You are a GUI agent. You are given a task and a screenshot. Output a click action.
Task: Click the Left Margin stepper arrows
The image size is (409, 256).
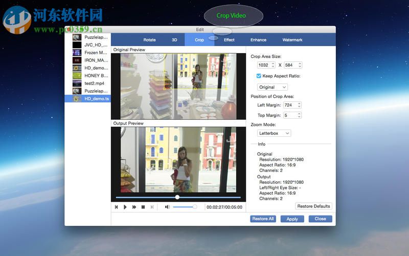(x=299, y=105)
